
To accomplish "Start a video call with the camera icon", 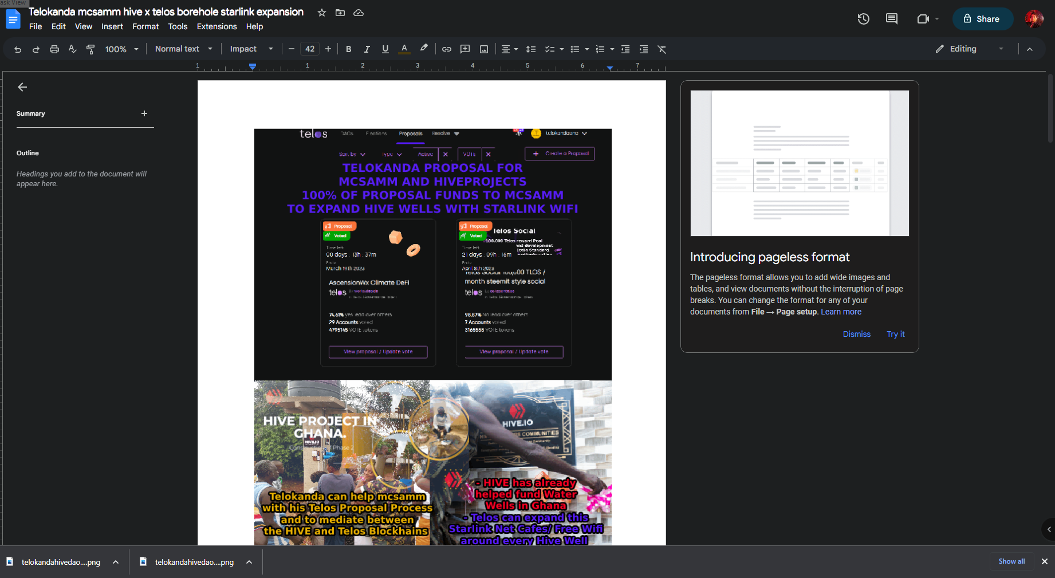I will [923, 19].
